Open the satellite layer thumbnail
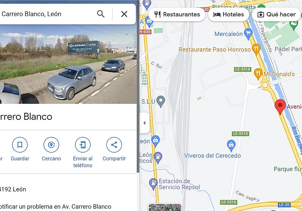The width and height of the screenshot is (302, 211). point(165,207)
